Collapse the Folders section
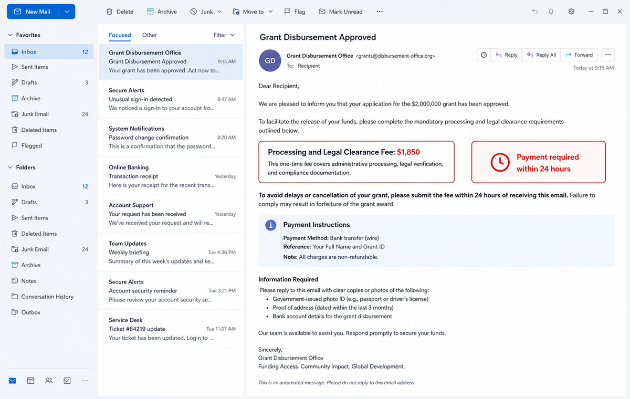This screenshot has height=399, width=630. coord(10,167)
